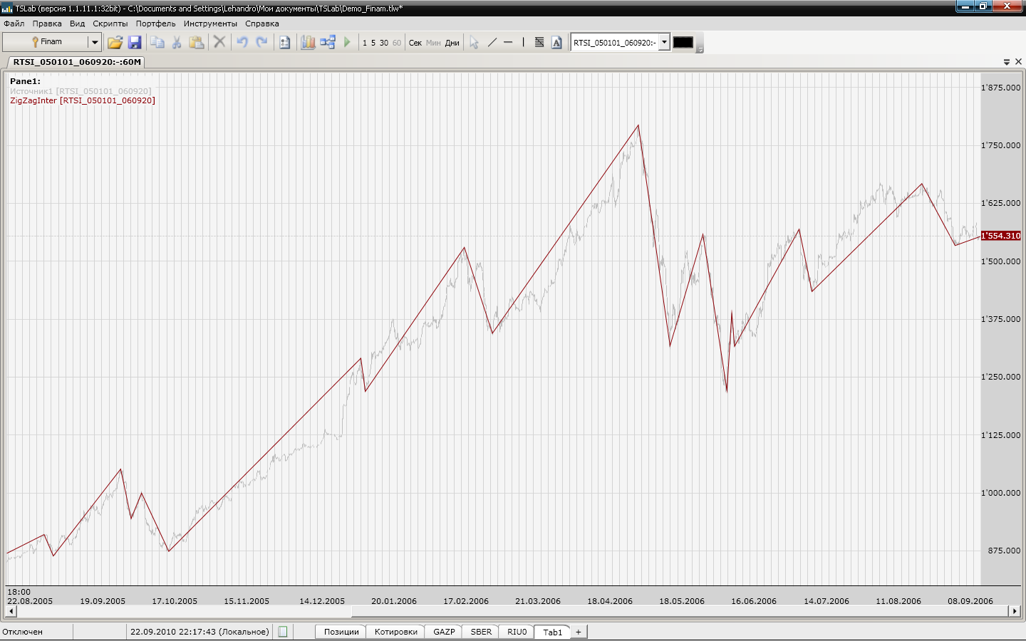Choose Сек time unit
1026x641 pixels.
[x=415, y=43]
